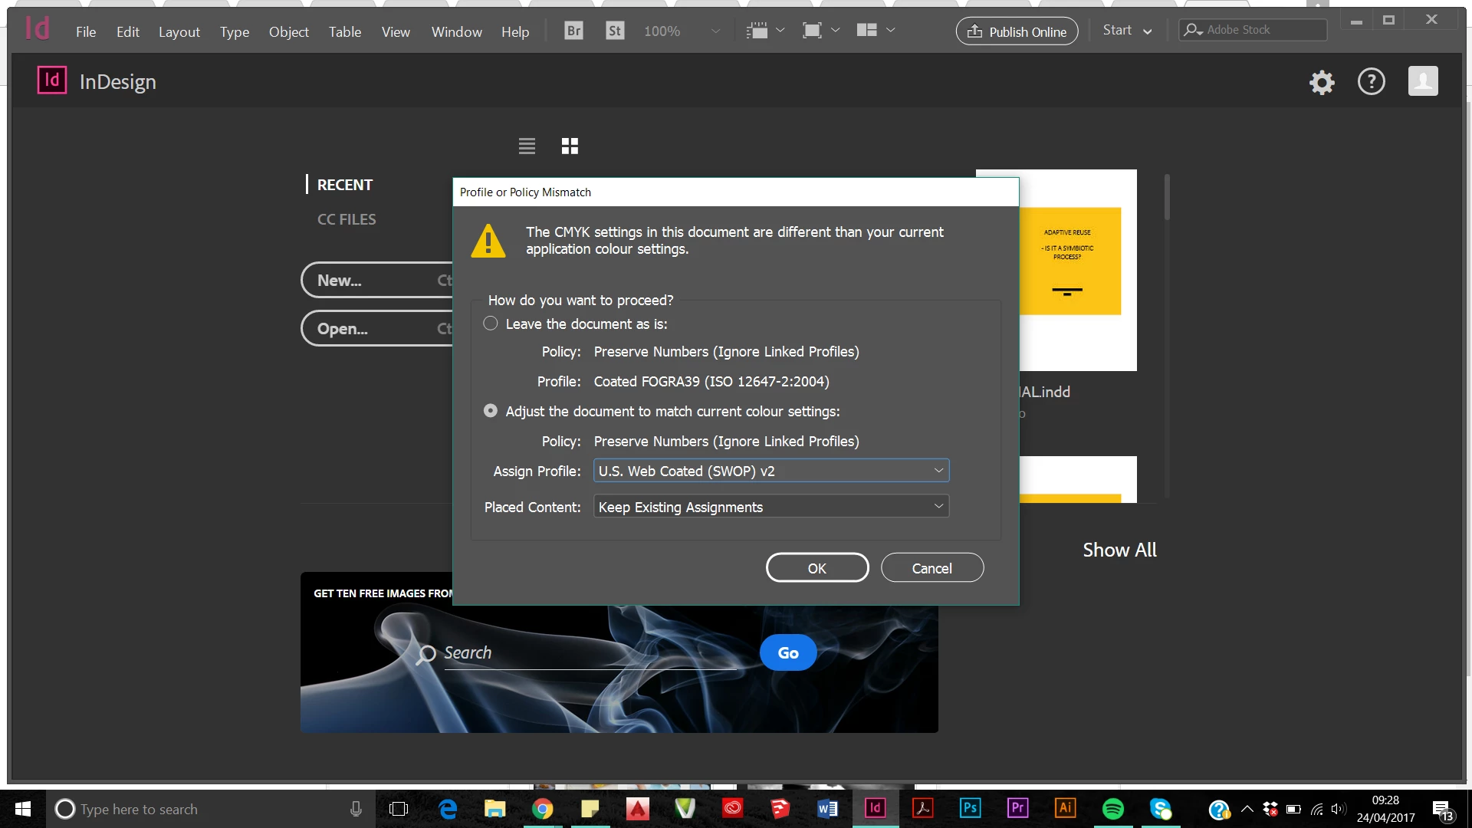Open the Layout menu
Image resolution: width=1472 pixels, height=828 pixels.
(x=179, y=31)
